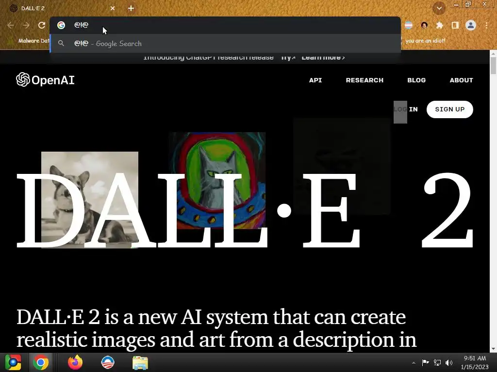Click the Windows Start button
This screenshot has width=497, height=372.
(x=13, y=362)
